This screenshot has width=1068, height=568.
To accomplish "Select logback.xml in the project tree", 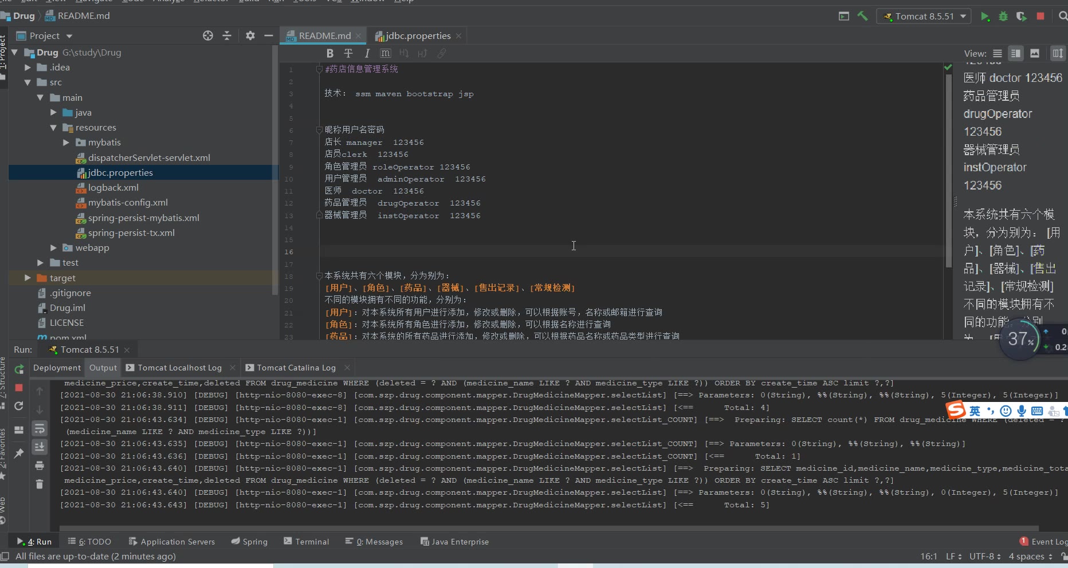I will (x=113, y=188).
